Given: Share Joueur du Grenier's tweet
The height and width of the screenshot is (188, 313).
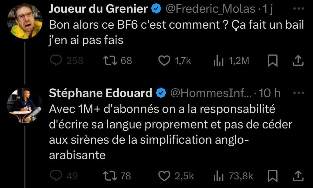Looking at the screenshot, I should pyautogui.click(x=298, y=61).
